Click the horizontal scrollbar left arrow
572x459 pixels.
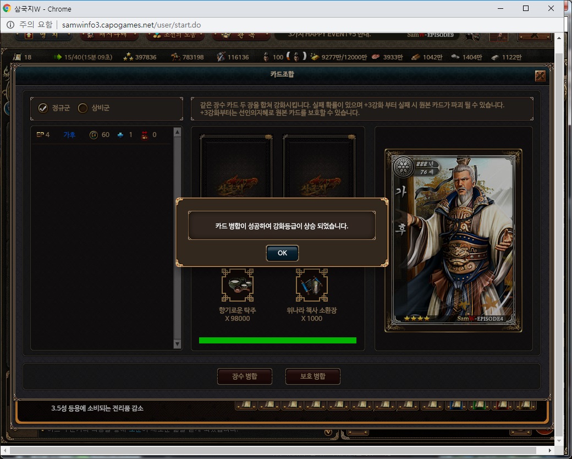pyautogui.click(x=4, y=451)
